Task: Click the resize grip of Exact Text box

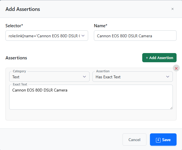Action: pos(171,108)
